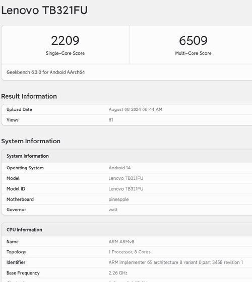Image resolution: width=252 pixels, height=282 pixels.
Task: Click 'Geekbench 6.3.0 for Android AArch64' text
Action: [x=45, y=73]
